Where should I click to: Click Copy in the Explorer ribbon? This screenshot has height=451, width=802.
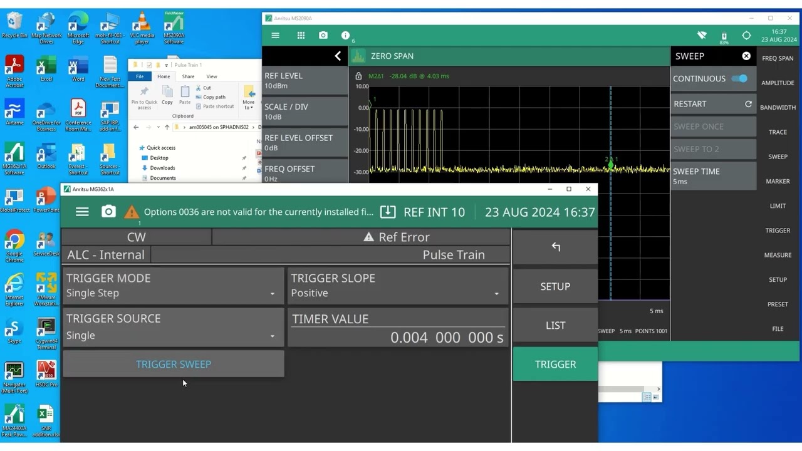(167, 94)
